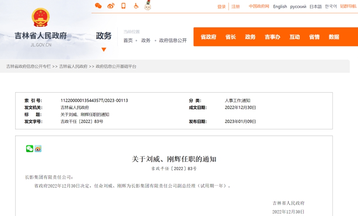This screenshot has height=216, width=358.
Task: Share article via green WeChat icon
Action: coord(29,148)
